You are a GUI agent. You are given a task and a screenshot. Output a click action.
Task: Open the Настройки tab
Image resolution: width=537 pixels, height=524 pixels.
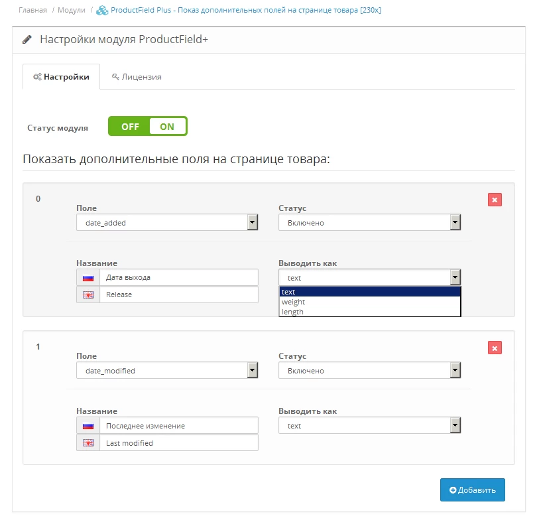[x=61, y=77]
